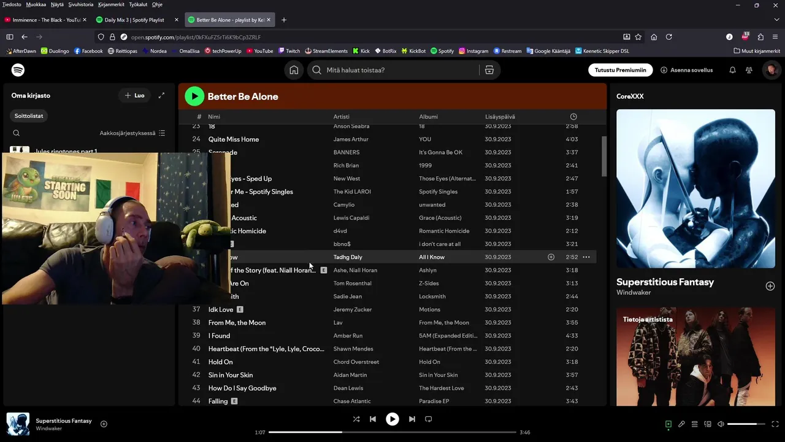Go to the Spotify home page
785x442 pixels.
(x=294, y=70)
